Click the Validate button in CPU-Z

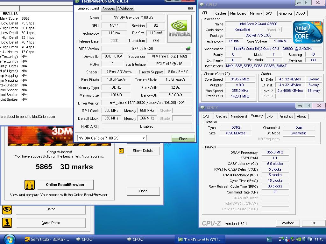(288, 223)
